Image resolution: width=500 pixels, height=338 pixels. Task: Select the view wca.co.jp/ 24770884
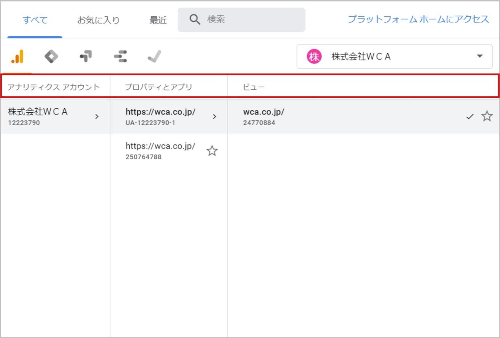pyautogui.click(x=363, y=116)
